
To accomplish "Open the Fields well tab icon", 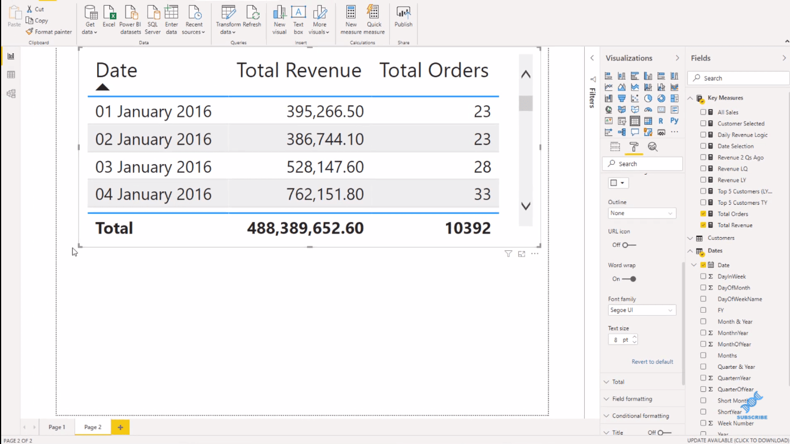I will [615, 147].
